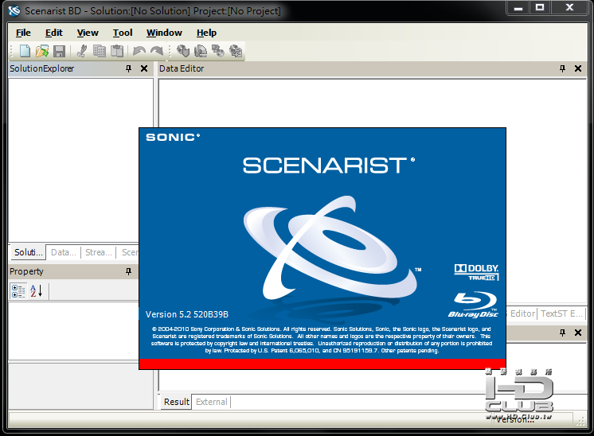Open the Tool menu
The width and height of the screenshot is (594, 436).
(x=123, y=33)
